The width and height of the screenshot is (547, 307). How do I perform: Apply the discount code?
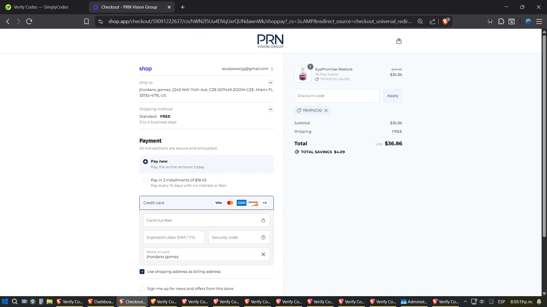pos(393,96)
